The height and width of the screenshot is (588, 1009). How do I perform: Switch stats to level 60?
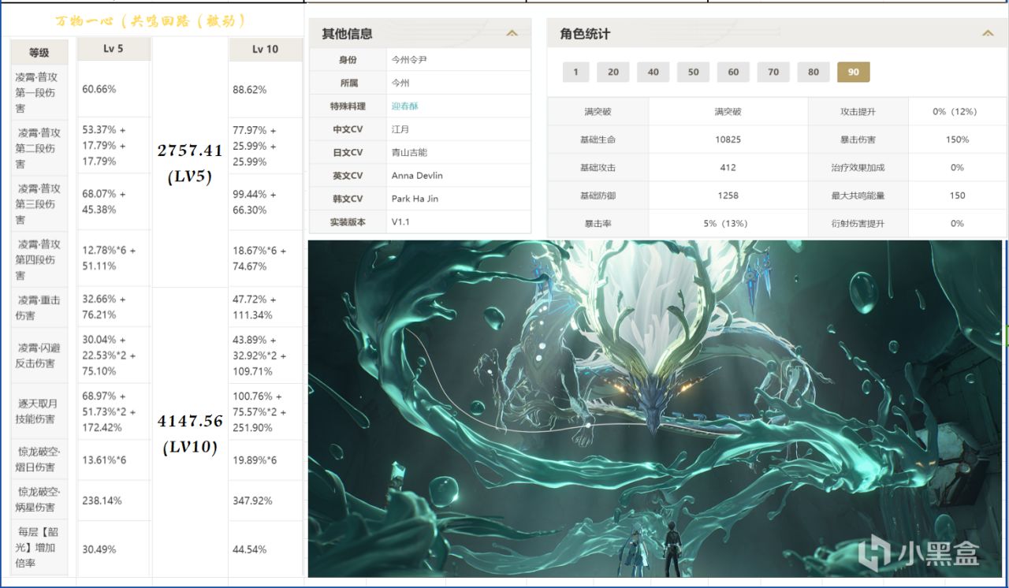point(733,72)
